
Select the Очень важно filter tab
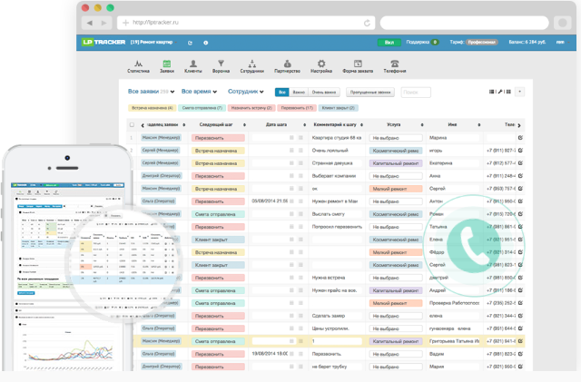click(324, 93)
